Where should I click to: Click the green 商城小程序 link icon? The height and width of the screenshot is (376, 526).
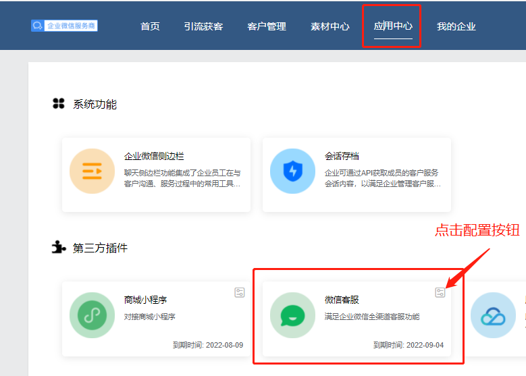point(92,315)
